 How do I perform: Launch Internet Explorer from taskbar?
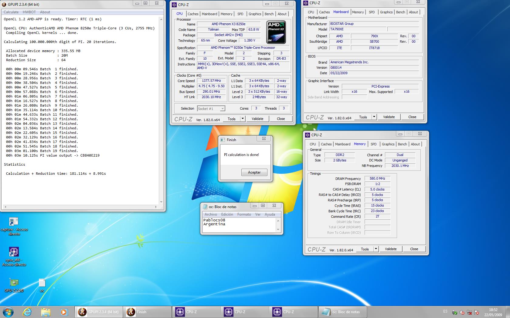pyautogui.click(x=27, y=312)
